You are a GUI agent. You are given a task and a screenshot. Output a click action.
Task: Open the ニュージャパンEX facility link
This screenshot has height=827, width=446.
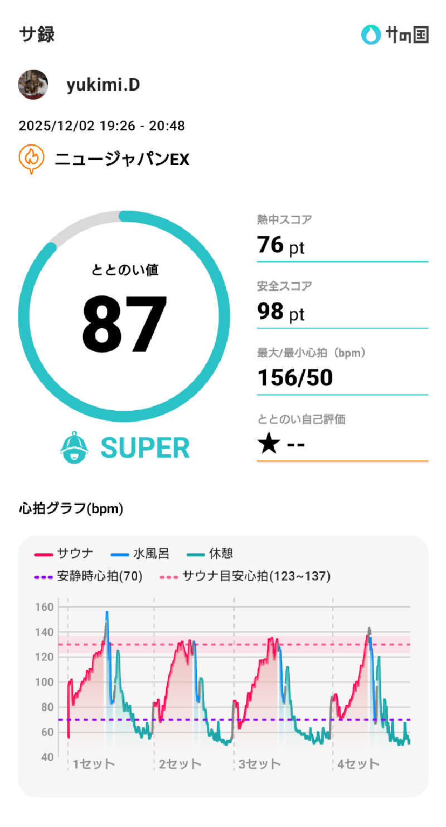coord(122,159)
